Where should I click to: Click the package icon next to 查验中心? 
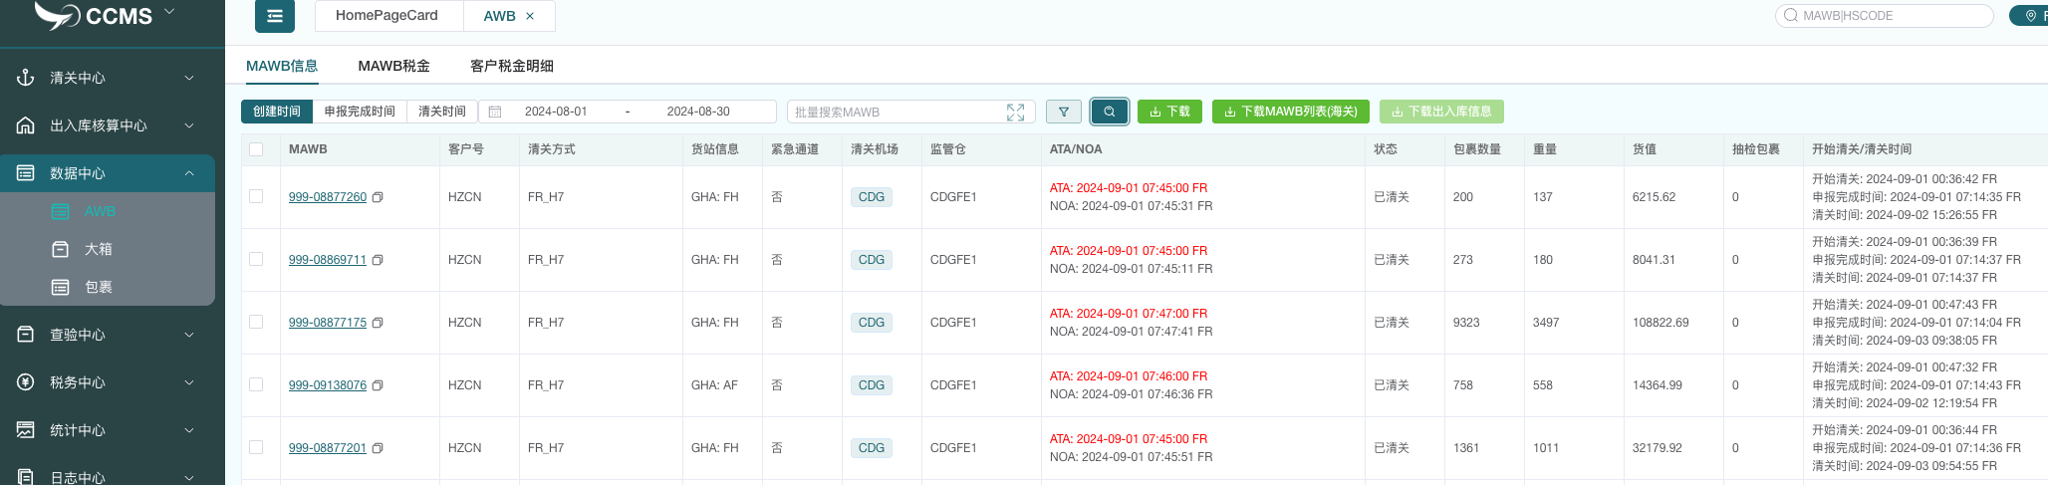[26, 334]
